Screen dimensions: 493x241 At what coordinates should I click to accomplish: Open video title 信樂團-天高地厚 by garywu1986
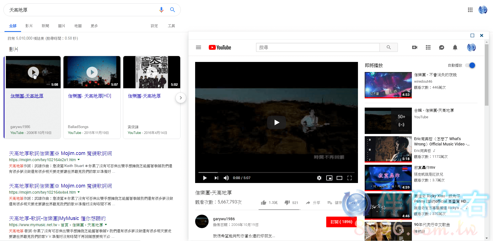[x=27, y=96]
